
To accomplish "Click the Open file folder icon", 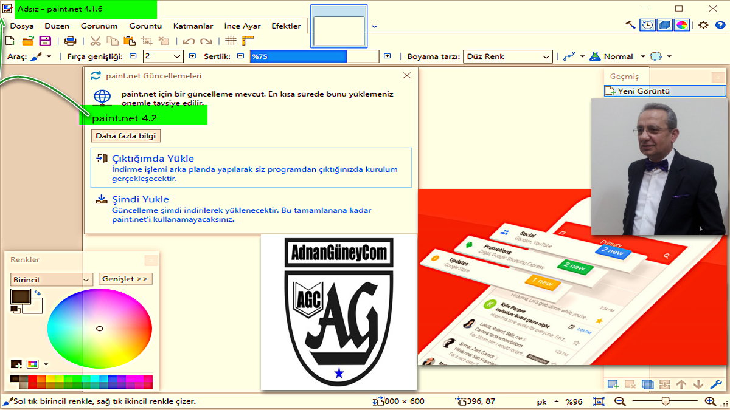I will 28,41.
